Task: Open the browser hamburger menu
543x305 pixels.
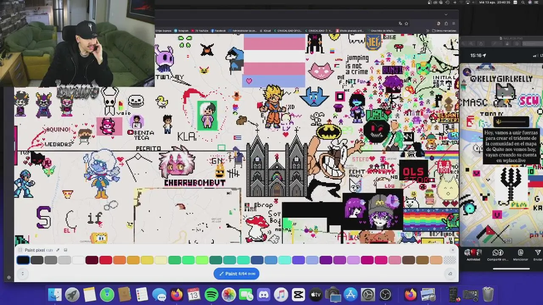Action: tap(453, 24)
